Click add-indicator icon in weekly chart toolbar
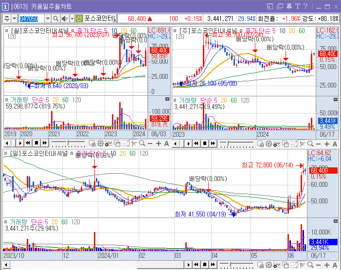The image size is (341, 270). point(277,144)
